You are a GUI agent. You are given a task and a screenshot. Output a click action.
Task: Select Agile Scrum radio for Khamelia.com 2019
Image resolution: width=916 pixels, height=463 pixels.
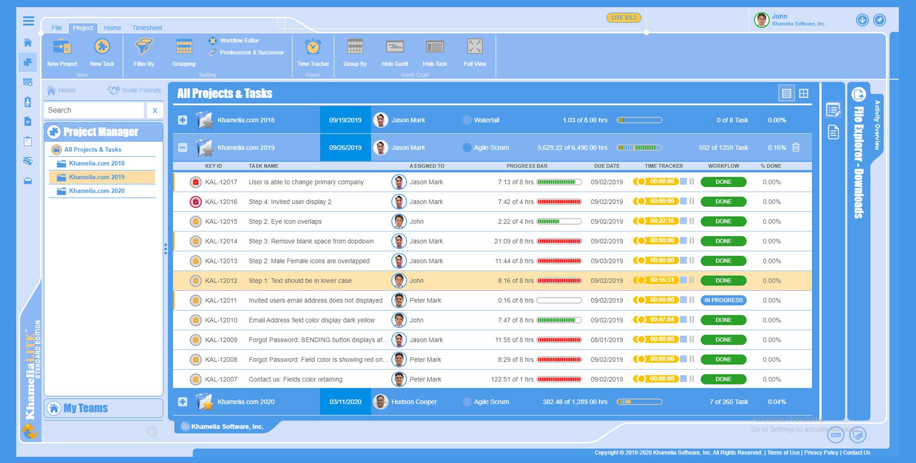click(x=467, y=148)
